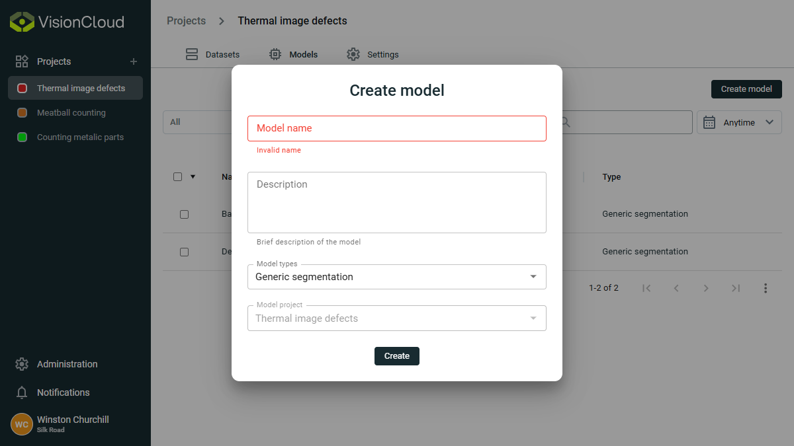Open the pagination kebab menu
The width and height of the screenshot is (794, 446).
pyautogui.click(x=766, y=287)
